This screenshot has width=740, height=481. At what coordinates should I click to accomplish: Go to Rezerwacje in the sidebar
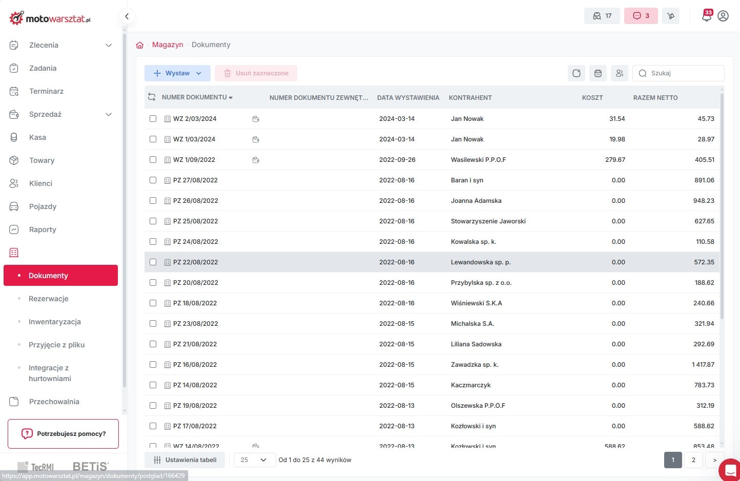point(49,299)
